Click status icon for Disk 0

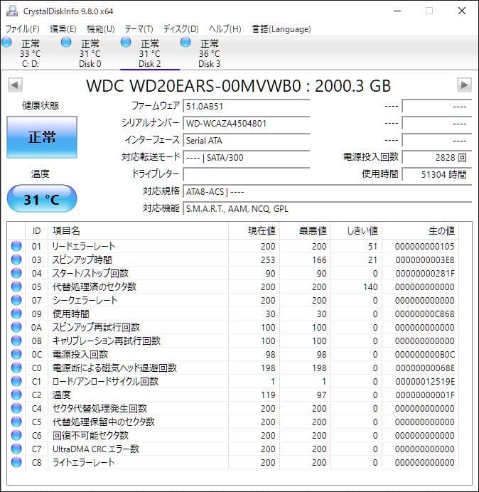tap(66, 43)
